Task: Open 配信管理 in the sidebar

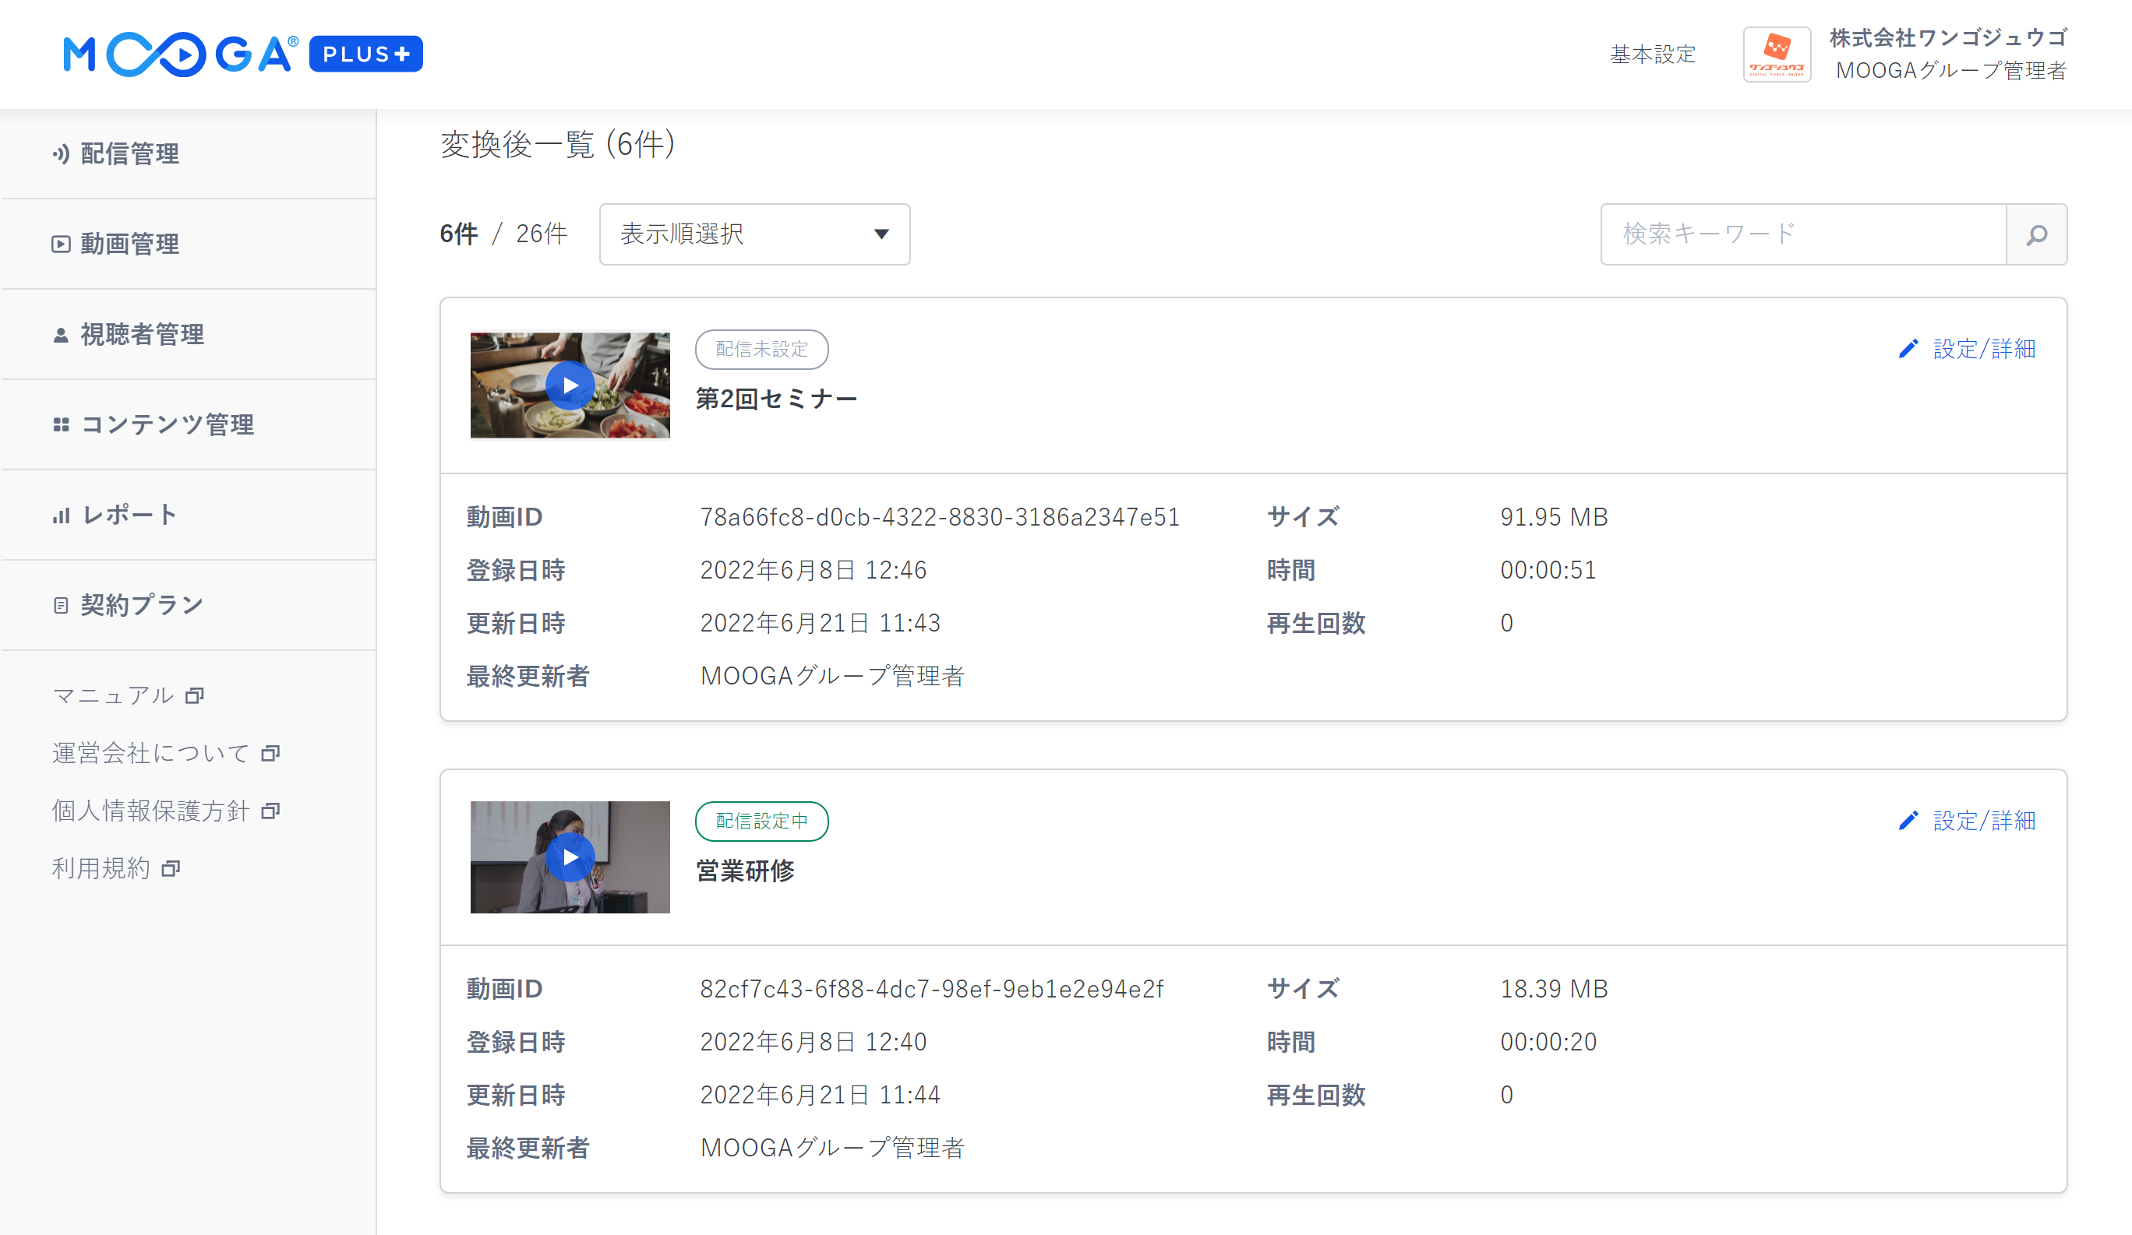Action: point(129,154)
